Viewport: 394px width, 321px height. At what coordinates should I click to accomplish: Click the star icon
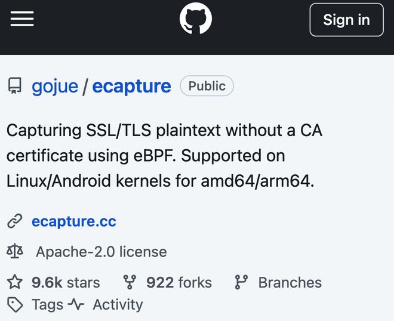(x=15, y=282)
